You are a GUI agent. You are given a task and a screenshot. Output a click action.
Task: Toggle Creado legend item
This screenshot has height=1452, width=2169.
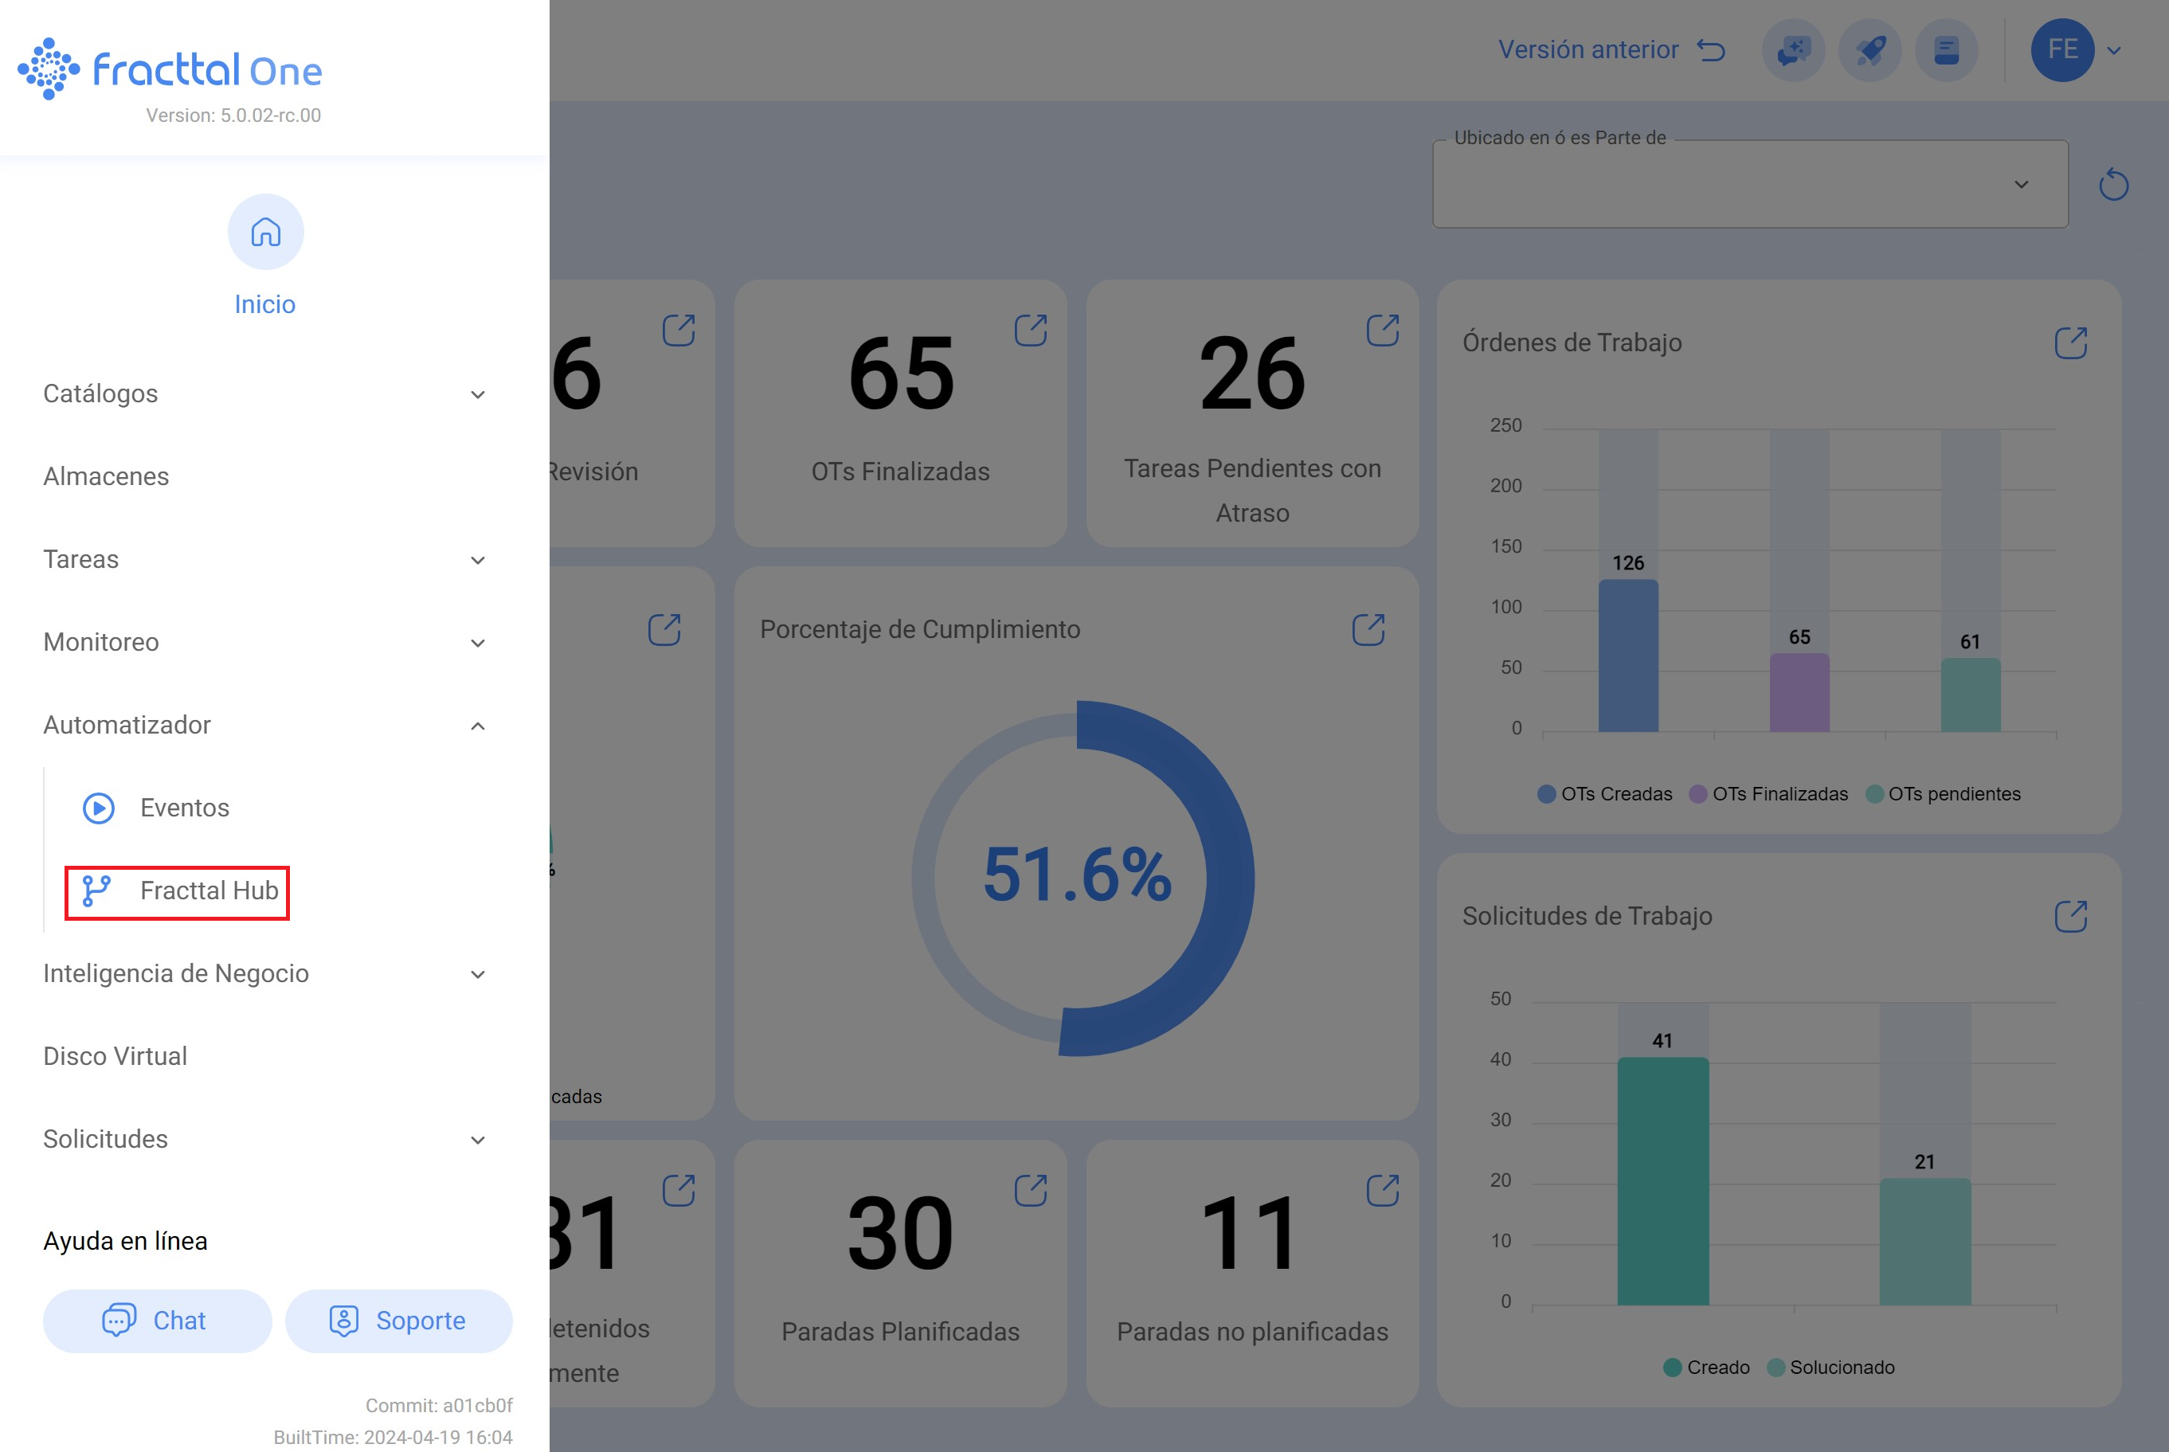[1707, 1368]
